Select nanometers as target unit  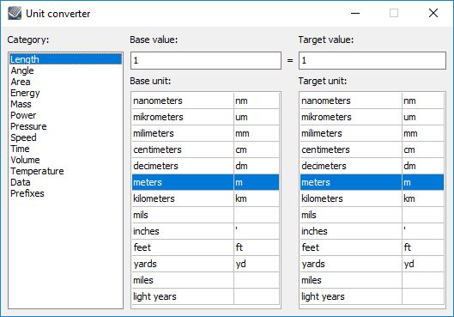tap(372, 101)
